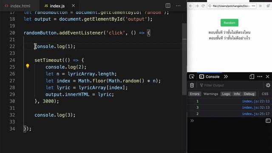Click console.log(1) on line 22

click(55, 46)
